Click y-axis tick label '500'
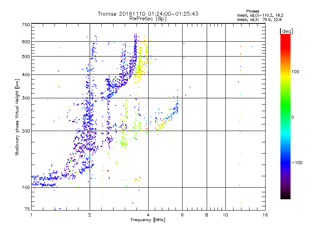The width and height of the screenshot is (312, 234). click(x=26, y=57)
